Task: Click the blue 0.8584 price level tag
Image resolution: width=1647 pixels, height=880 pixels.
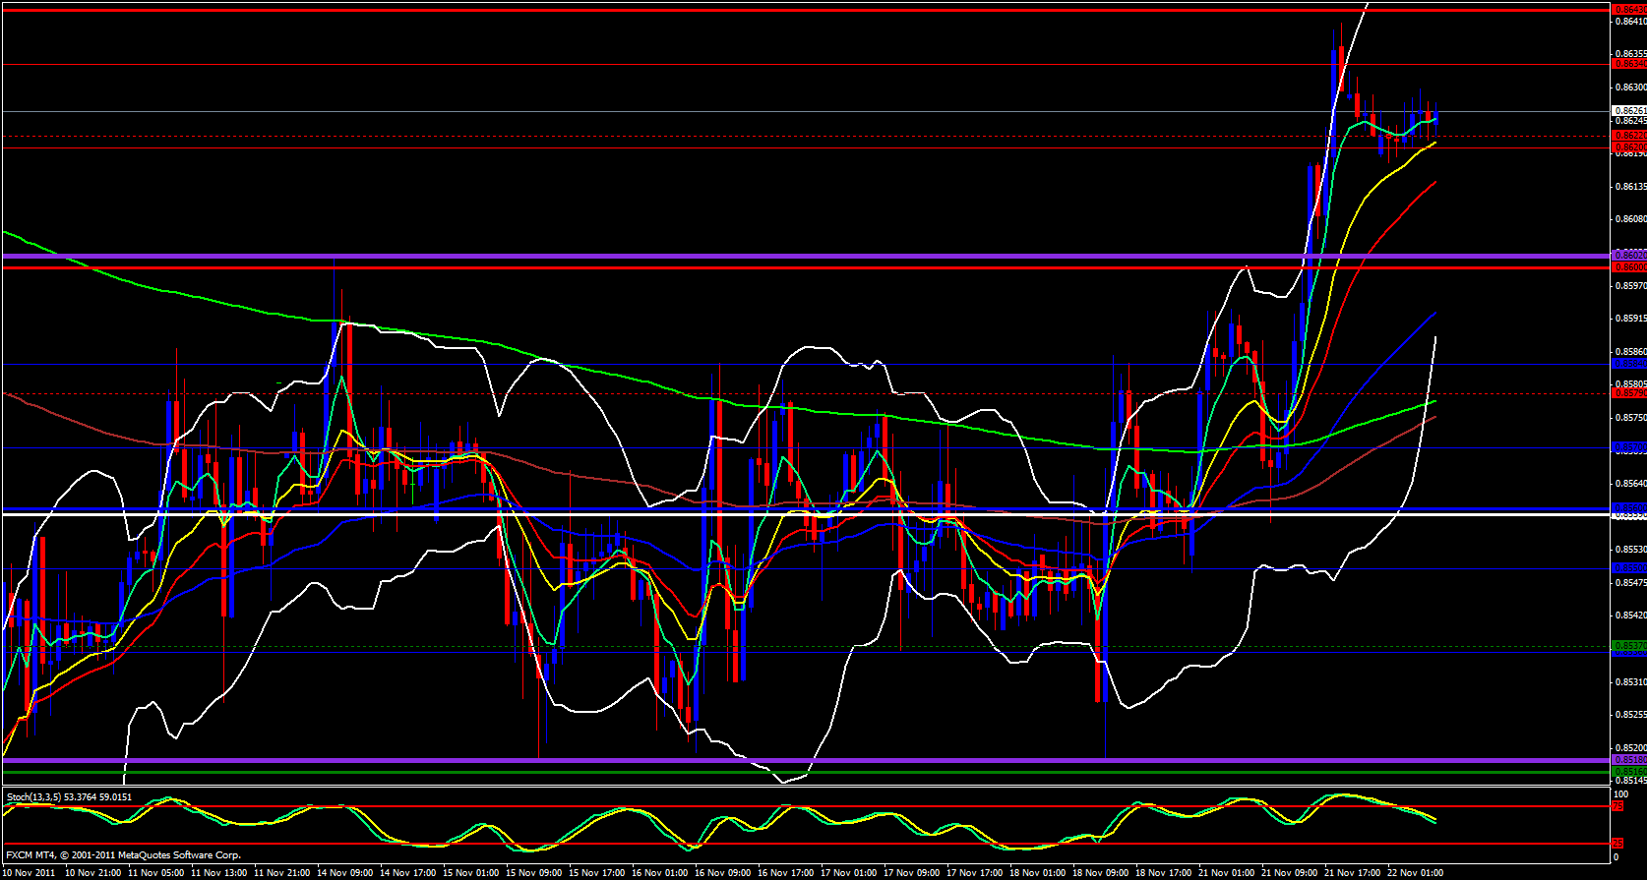Action: pyautogui.click(x=1628, y=364)
